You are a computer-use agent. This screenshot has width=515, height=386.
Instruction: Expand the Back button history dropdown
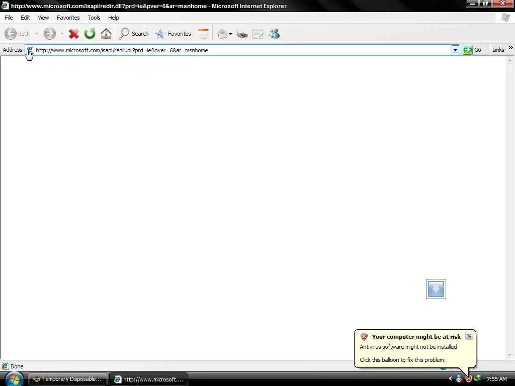coord(36,34)
